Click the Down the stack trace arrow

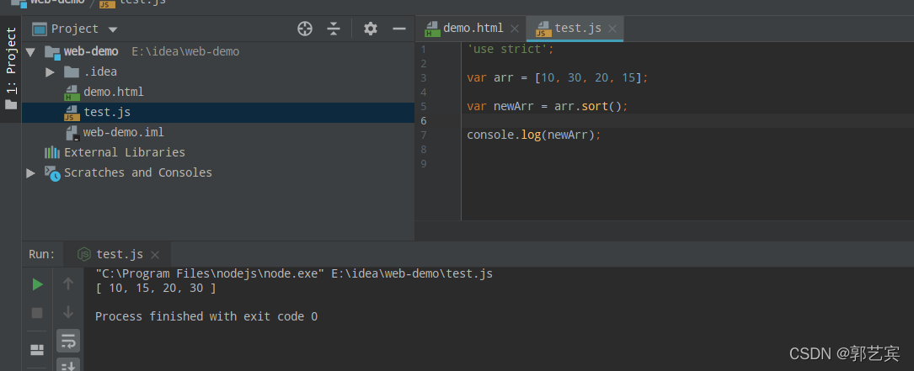click(68, 312)
